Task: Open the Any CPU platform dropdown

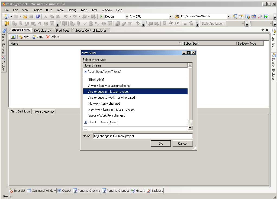Action: click(x=170, y=16)
